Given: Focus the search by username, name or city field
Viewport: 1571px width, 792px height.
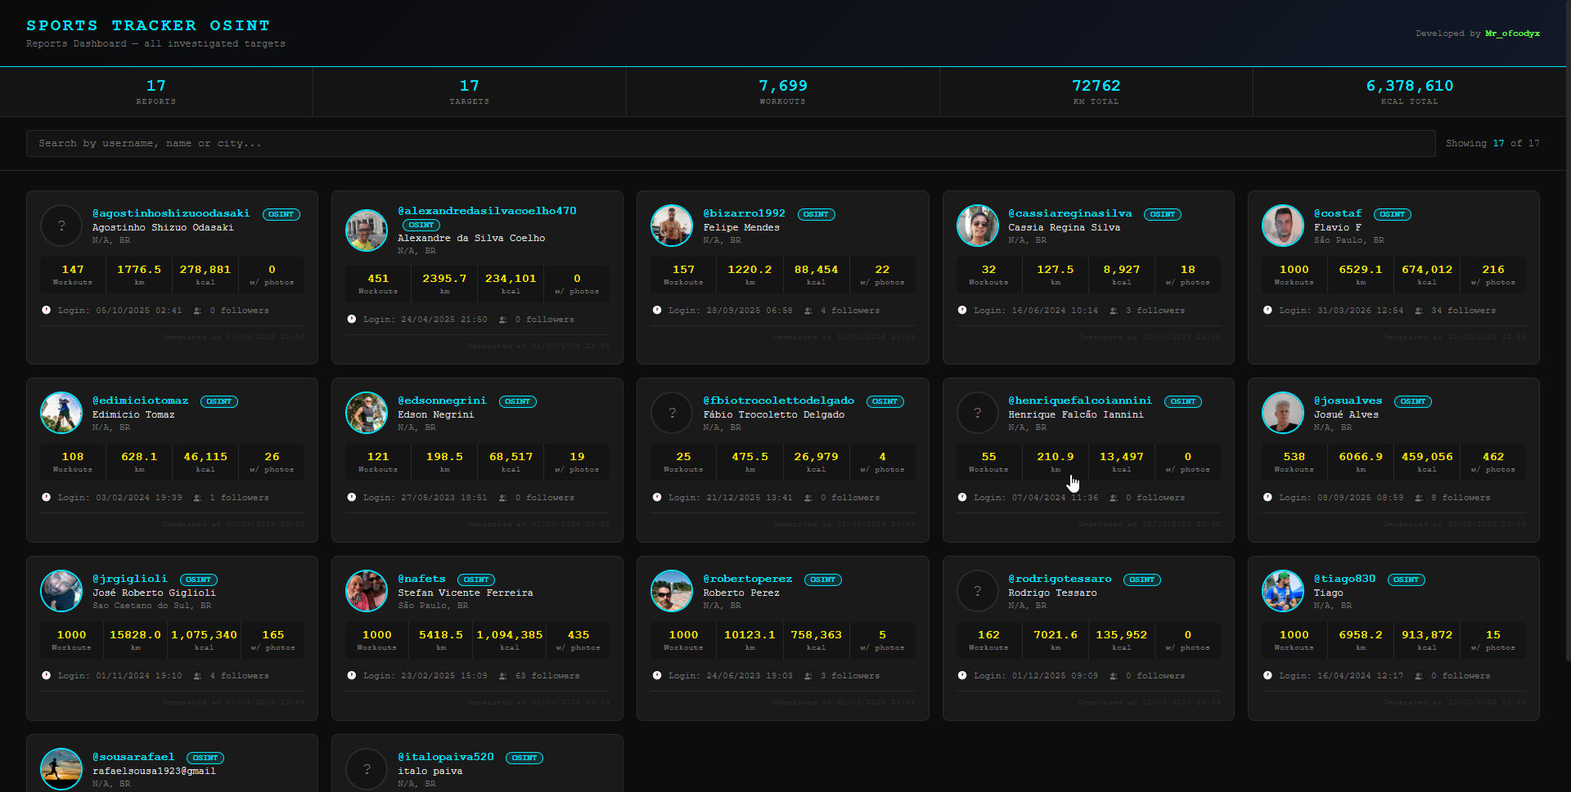Looking at the screenshot, I should pos(731,143).
